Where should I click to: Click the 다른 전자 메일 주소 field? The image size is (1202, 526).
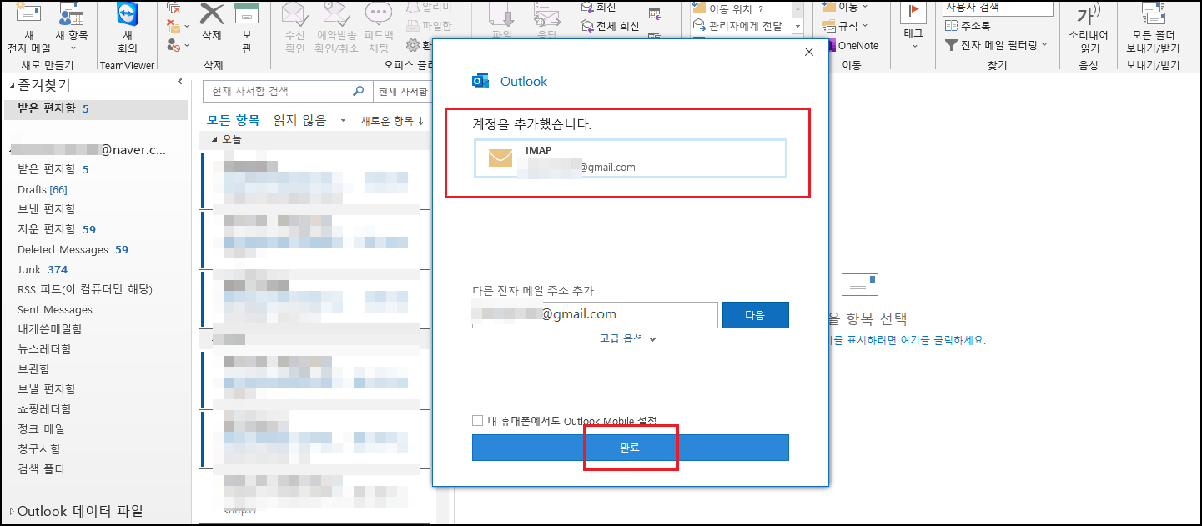coord(595,314)
